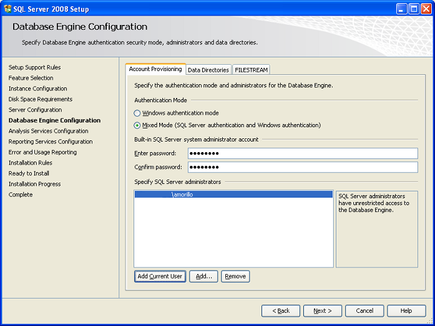Click Error and Usage Reporting step
Image resolution: width=435 pixels, height=326 pixels.
42,152
